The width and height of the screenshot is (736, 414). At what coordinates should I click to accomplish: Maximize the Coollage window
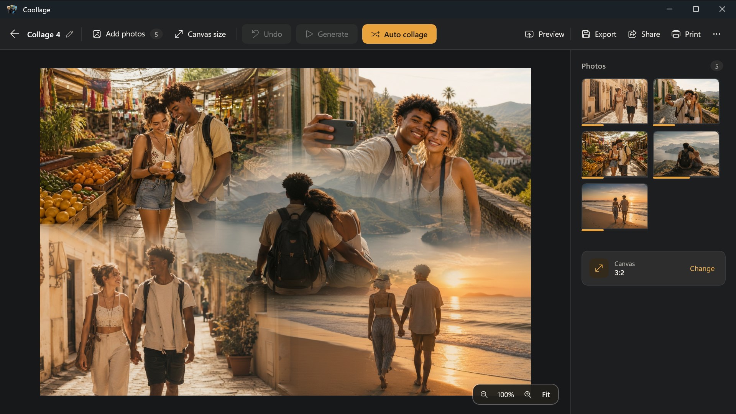click(696, 9)
